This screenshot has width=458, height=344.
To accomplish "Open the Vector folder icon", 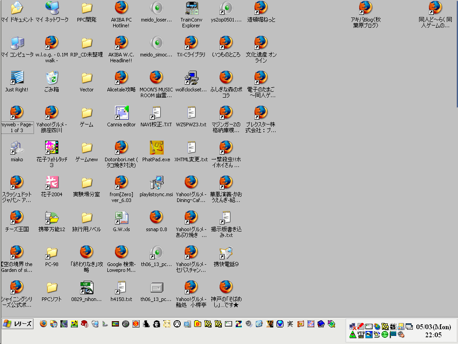I will point(86,78).
